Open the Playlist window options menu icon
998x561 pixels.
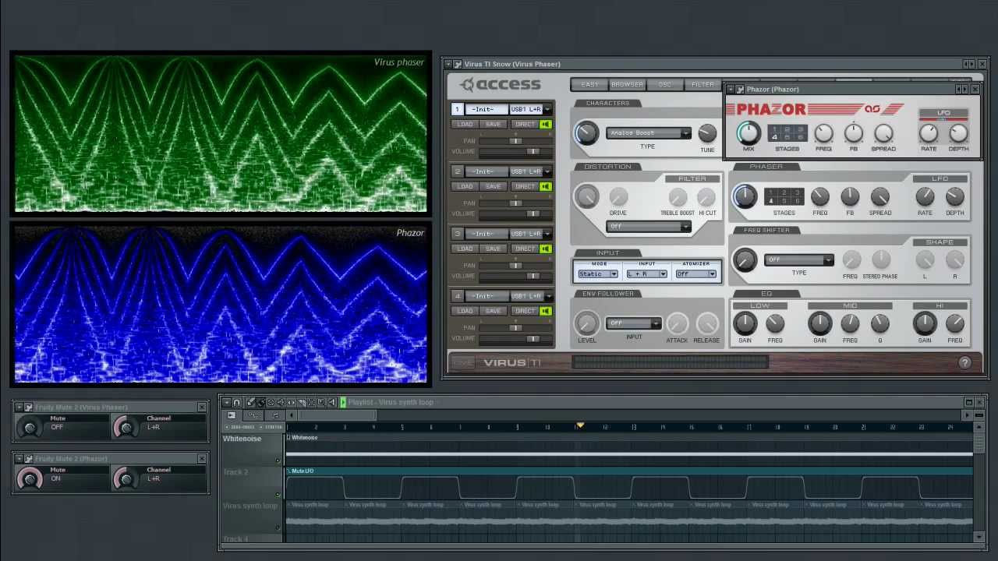226,402
